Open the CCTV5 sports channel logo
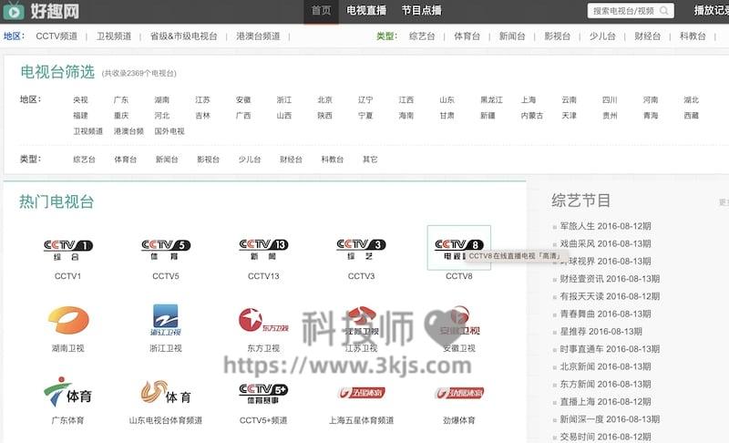 (x=166, y=250)
